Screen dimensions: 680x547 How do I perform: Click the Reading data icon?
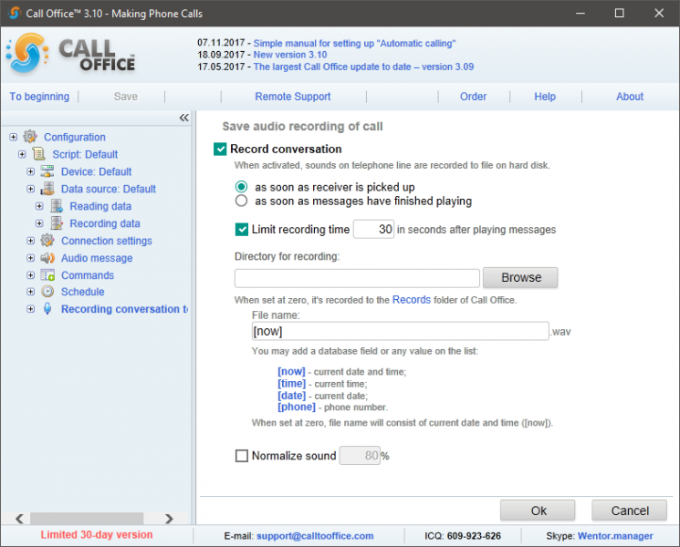[x=57, y=206]
